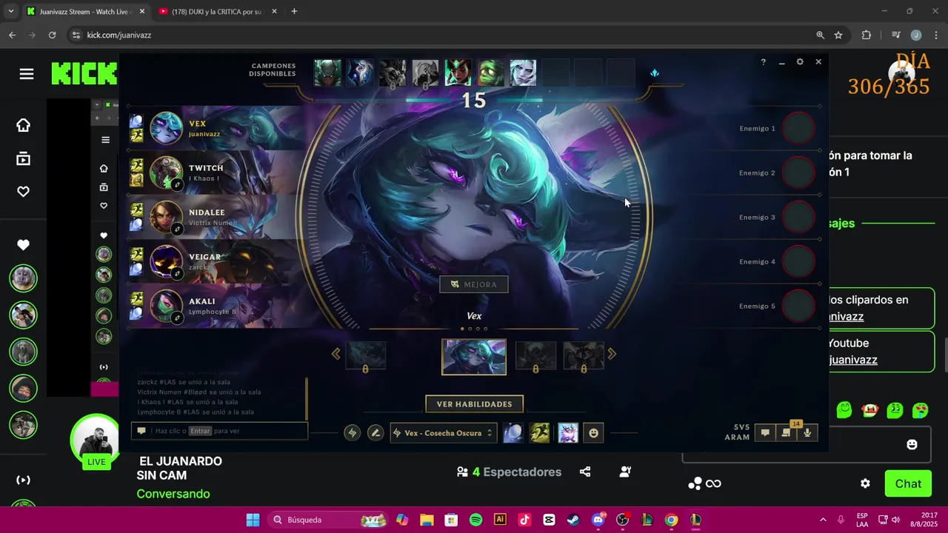The height and width of the screenshot is (533, 948).
Task: Click the champ select chat input
Action: pos(220,431)
